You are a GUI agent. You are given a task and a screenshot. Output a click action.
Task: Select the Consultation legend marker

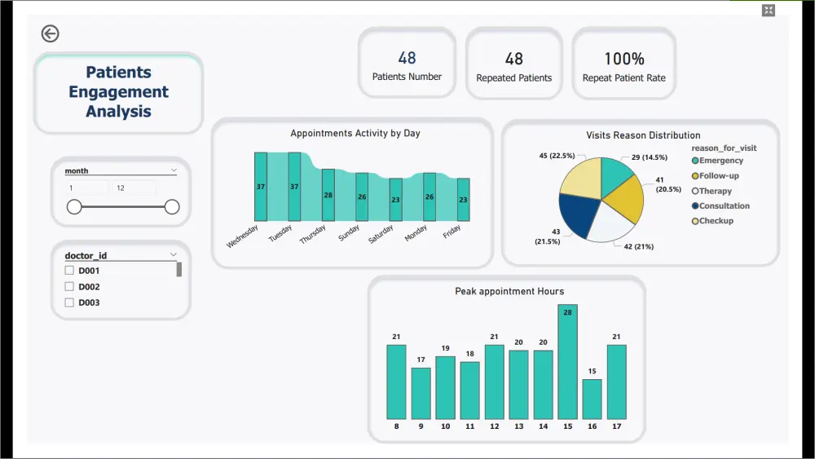pyautogui.click(x=695, y=205)
